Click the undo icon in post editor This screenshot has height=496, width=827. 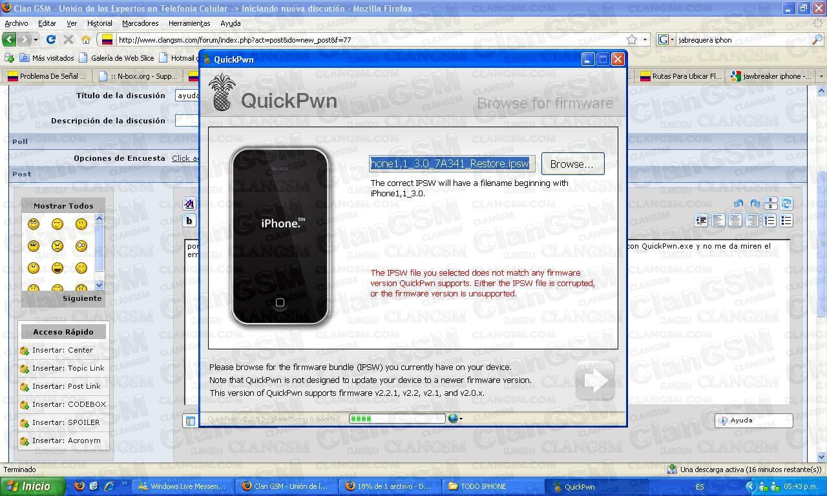tap(738, 203)
